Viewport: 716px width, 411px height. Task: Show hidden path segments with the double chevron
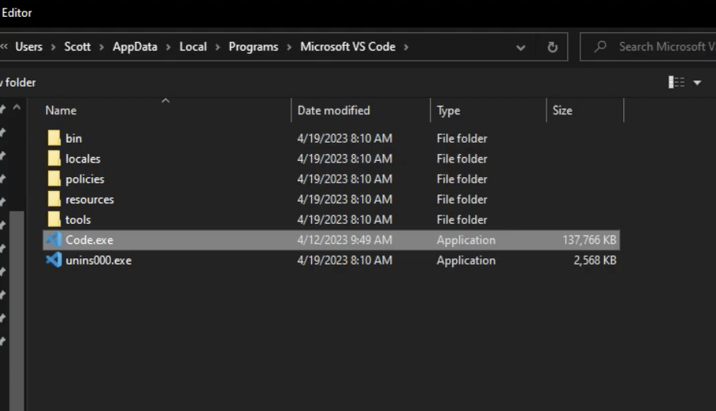4,47
